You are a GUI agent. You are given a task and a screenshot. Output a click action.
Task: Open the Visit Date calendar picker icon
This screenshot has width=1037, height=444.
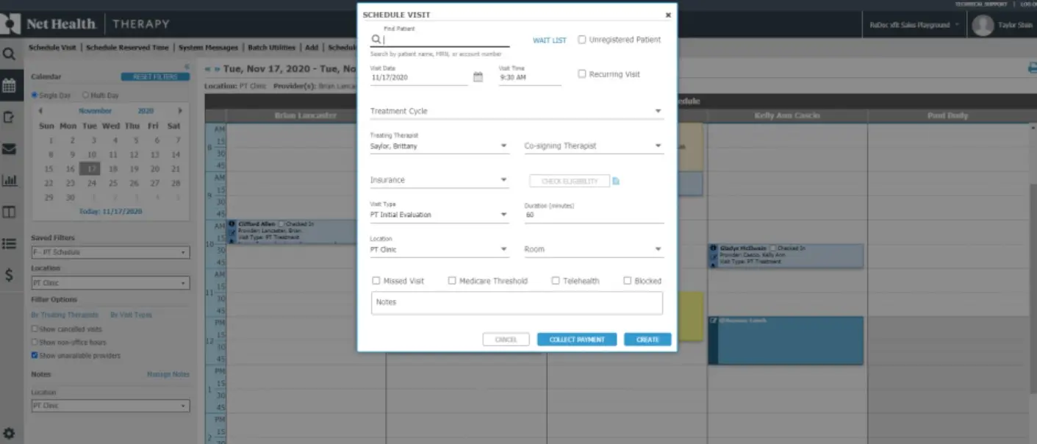pos(478,76)
